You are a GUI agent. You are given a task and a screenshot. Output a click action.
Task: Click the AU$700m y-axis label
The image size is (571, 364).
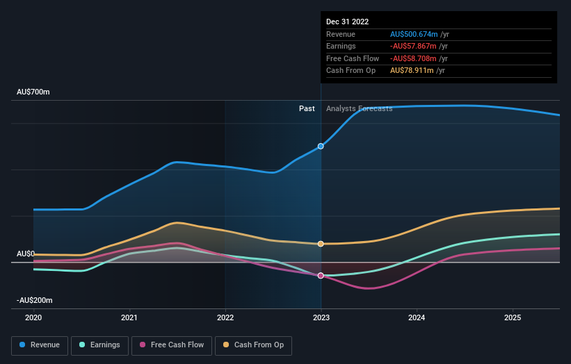point(33,92)
